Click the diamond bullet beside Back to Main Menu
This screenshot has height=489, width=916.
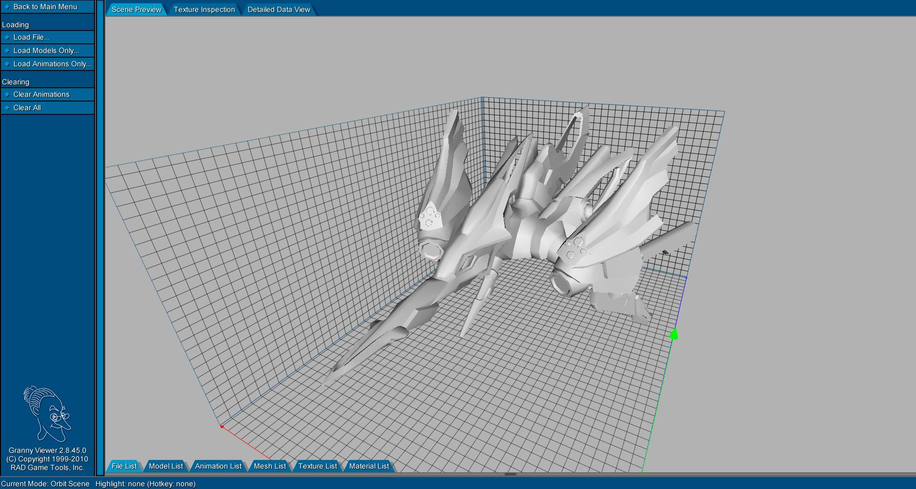pos(7,7)
